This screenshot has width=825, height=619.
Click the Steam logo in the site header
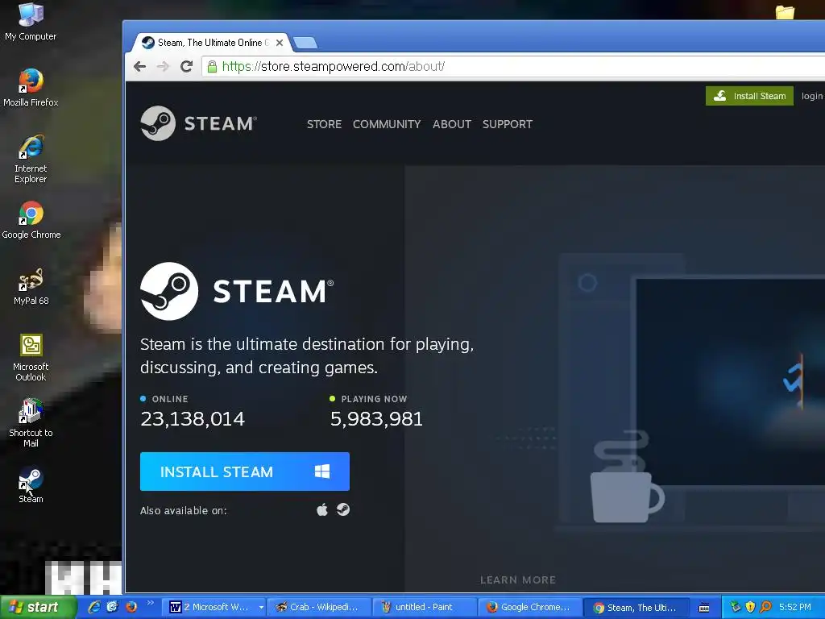(198, 123)
